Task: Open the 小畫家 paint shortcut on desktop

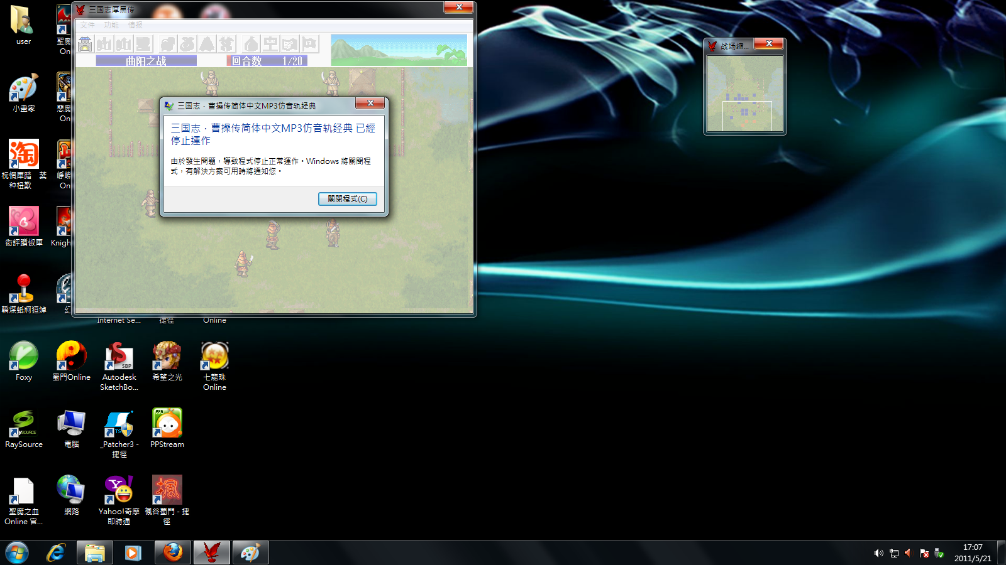Action: pos(23,93)
